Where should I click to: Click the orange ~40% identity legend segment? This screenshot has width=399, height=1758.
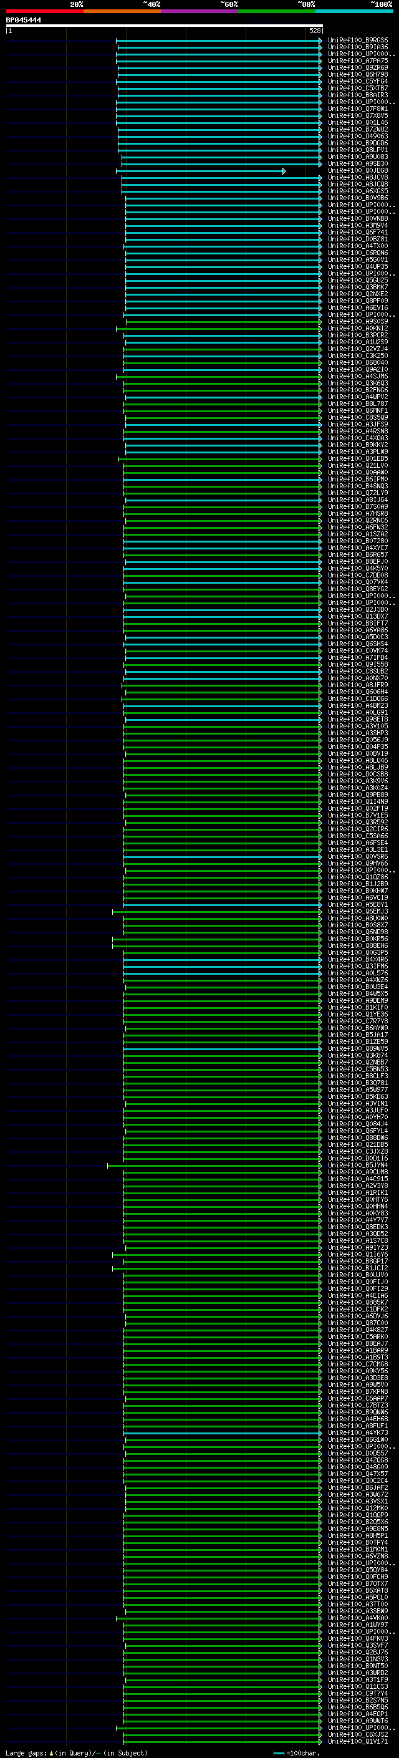(x=122, y=11)
